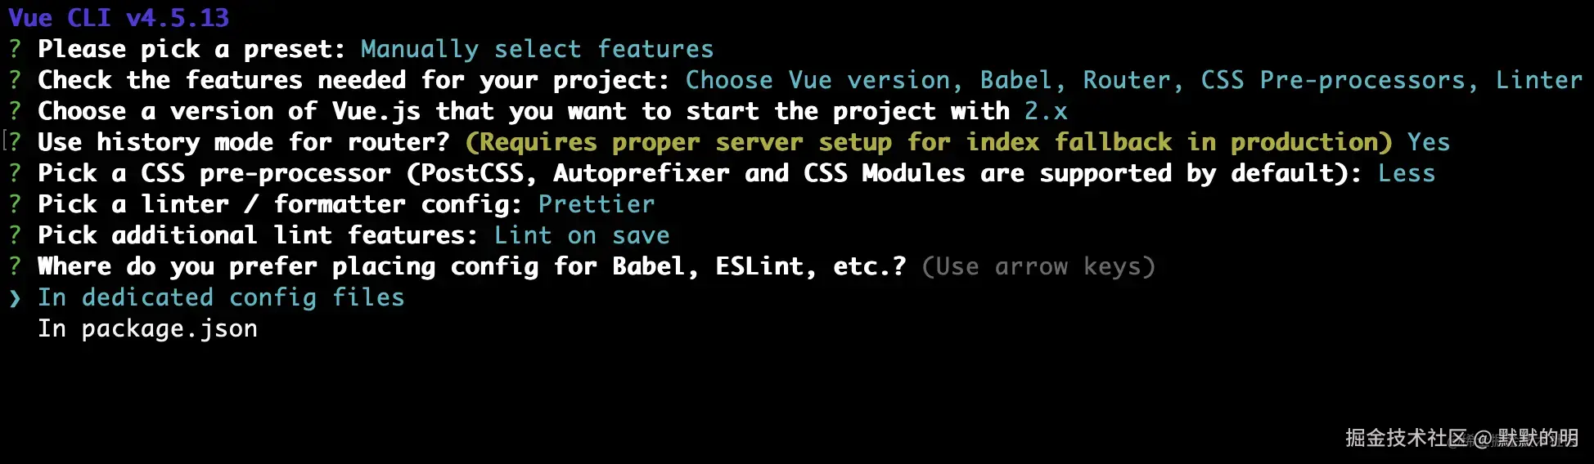Click the "Yes" history mode answer

pyautogui.click(x=1428, y=142)
